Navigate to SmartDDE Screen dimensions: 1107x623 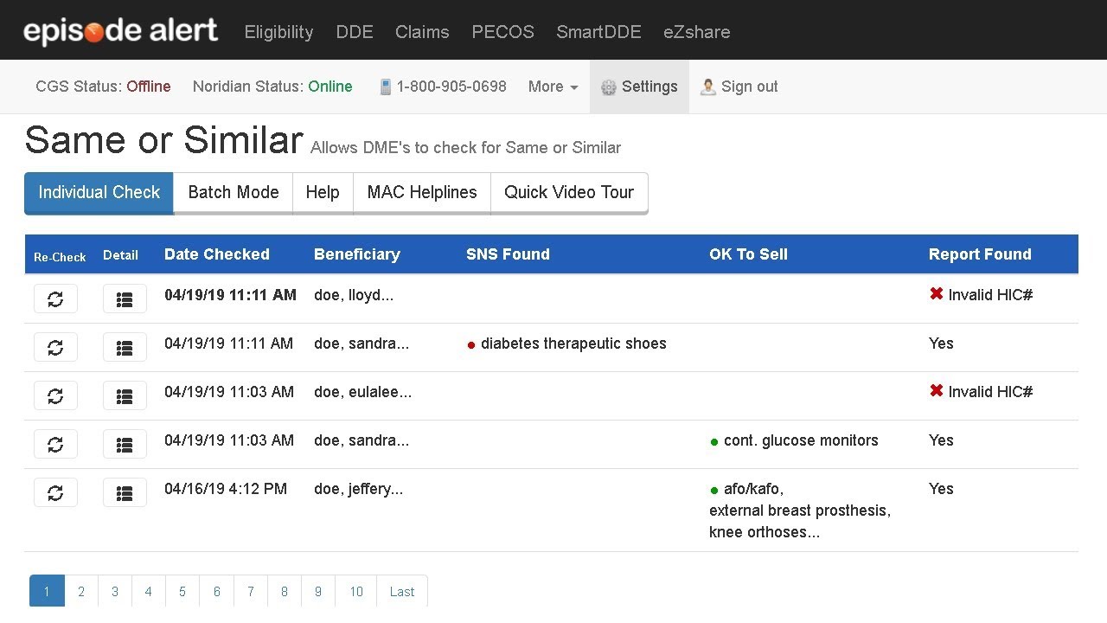coord(598,32)
